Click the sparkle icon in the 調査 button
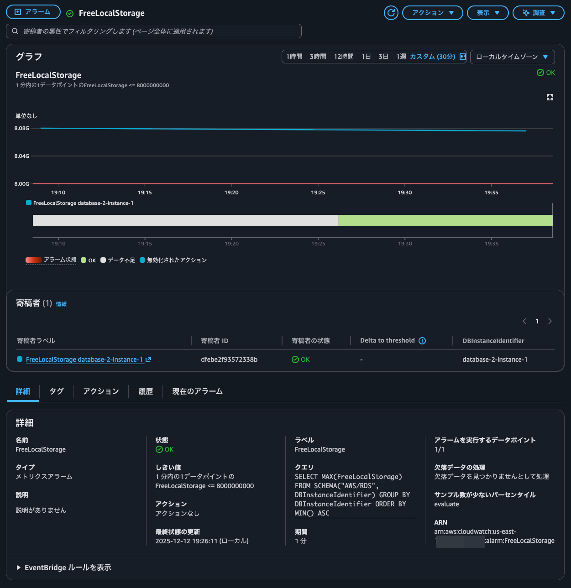 tap(525, 13)
